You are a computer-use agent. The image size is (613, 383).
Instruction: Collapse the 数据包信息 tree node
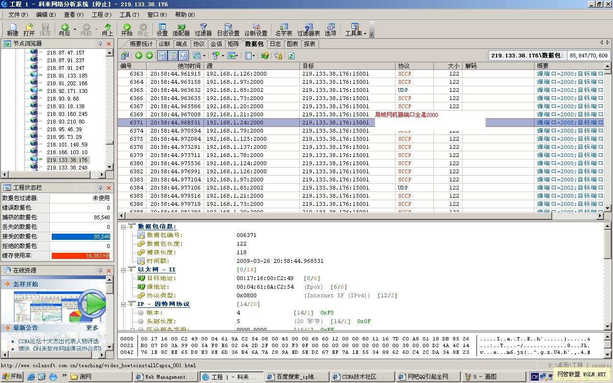[123, 226]
